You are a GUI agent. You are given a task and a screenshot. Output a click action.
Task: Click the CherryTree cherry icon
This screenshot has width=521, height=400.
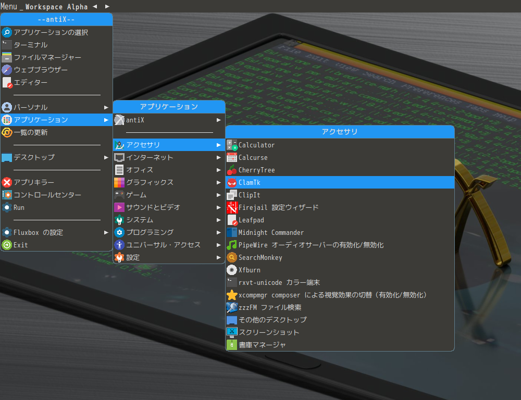pyautogui.click(x=232, y=170)
